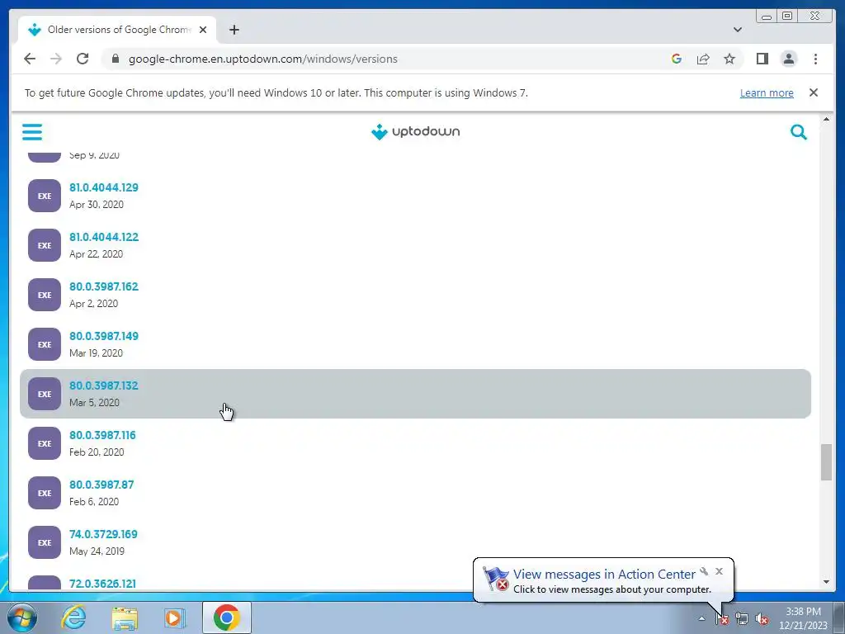The height and width of the screenshot is (634, 845).
Task: Click the EXE icon for 80.0.3987.116
Action: pyautogui.click(x=45, y=443)
